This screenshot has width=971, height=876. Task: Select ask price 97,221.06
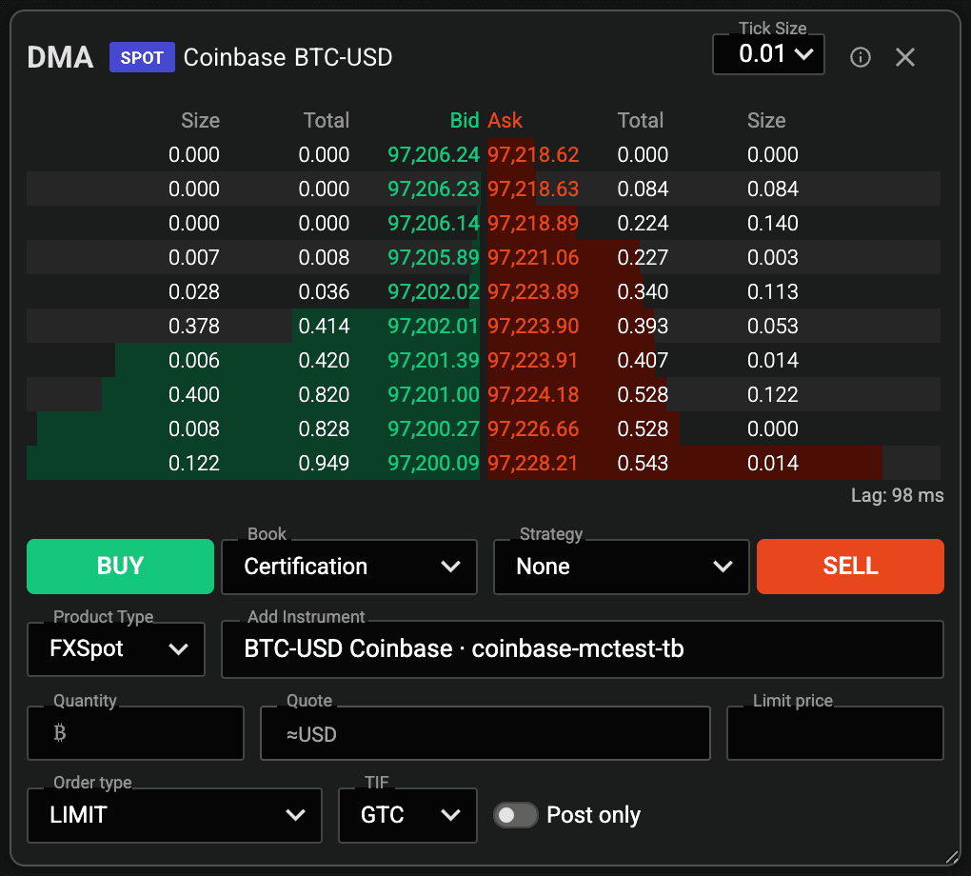(x=533, y=258)
